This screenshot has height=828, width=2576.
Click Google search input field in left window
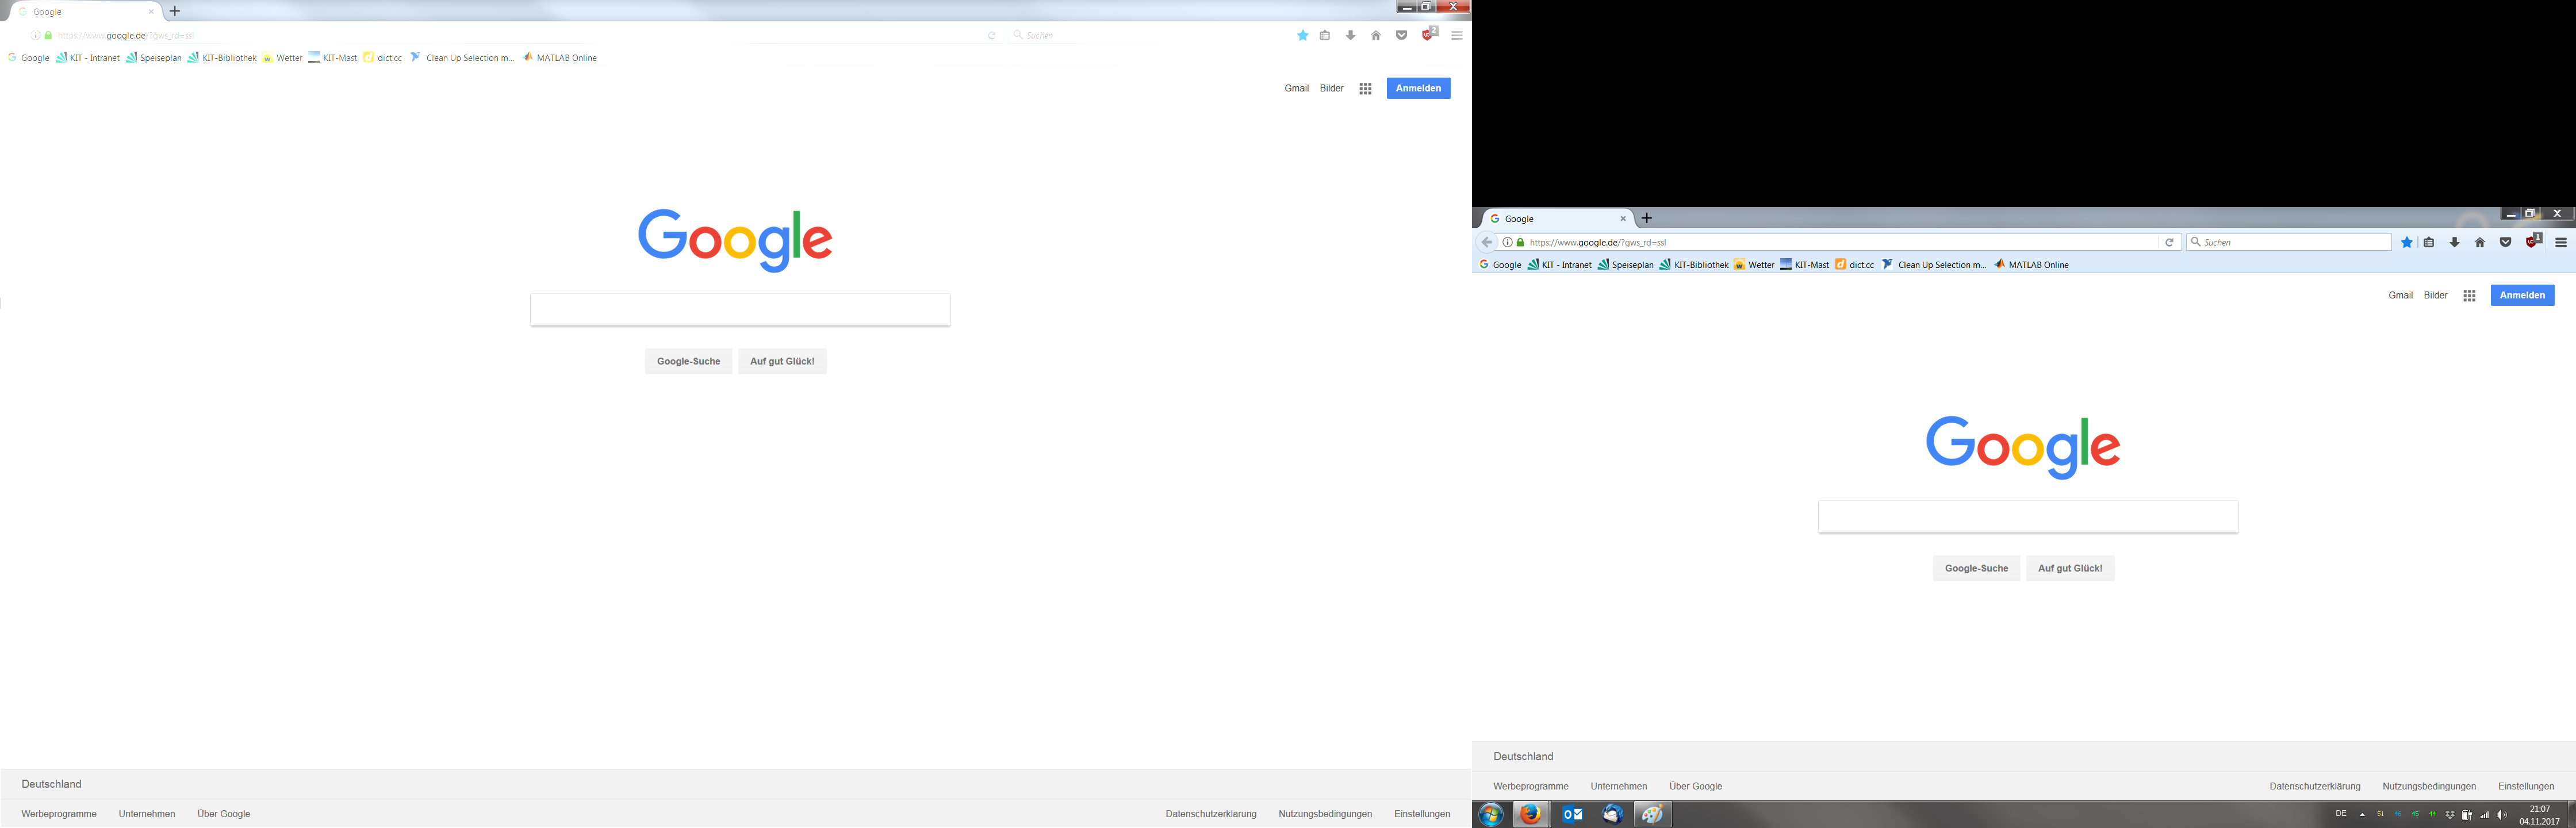(740, 310)
